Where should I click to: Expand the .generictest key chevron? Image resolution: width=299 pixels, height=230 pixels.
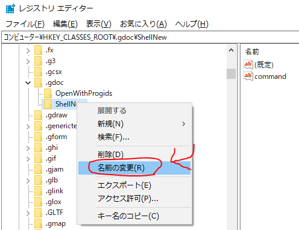click(x=28, y=126)
